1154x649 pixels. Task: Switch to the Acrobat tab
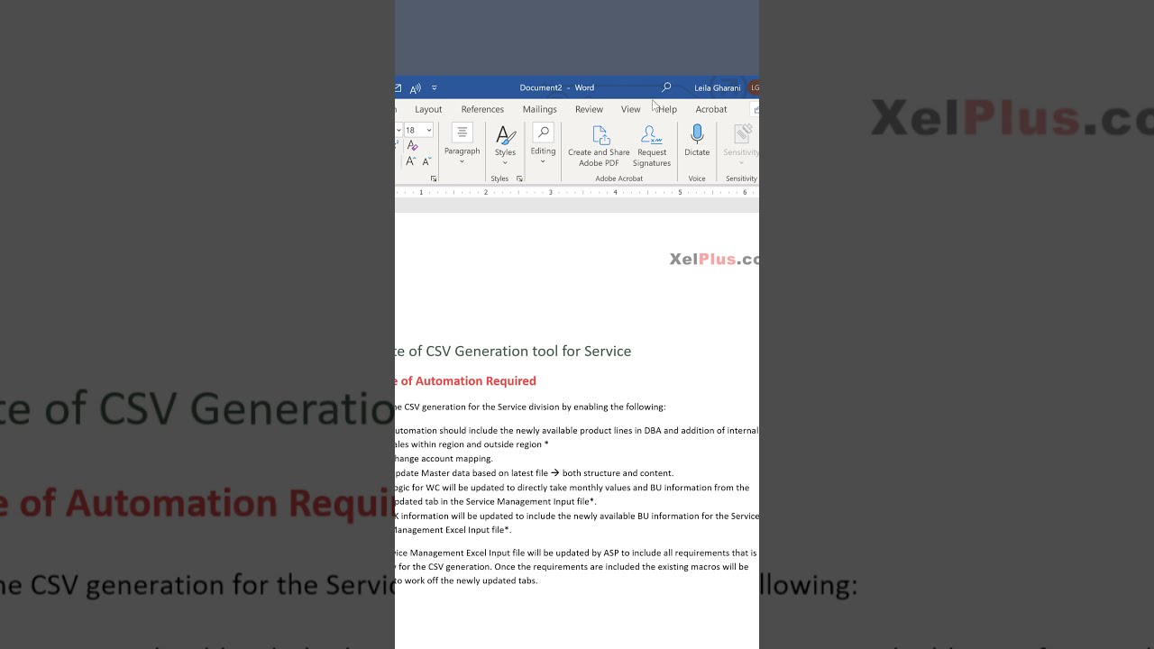click(x=711, y=109)
